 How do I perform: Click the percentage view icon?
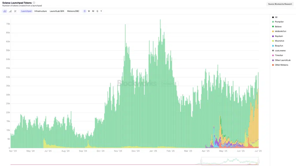15,11
